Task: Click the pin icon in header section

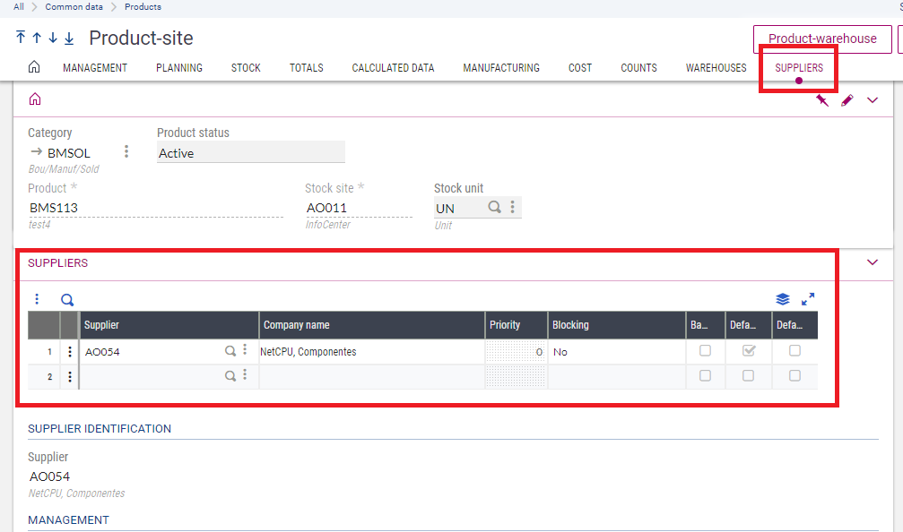Action: click(x=821, y=100)
